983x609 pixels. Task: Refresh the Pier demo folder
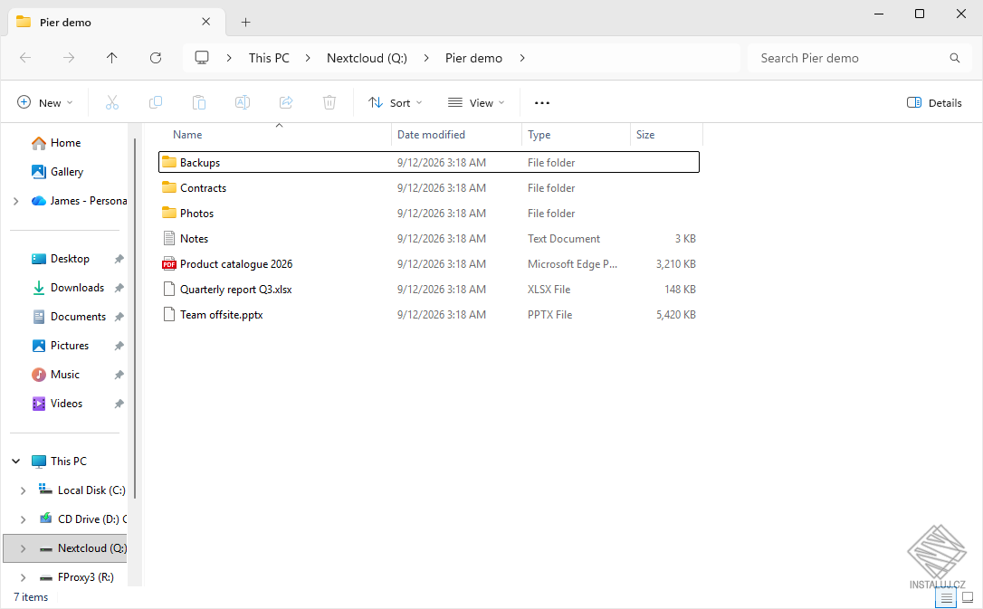pyautogui.click(x=156, y=58)
